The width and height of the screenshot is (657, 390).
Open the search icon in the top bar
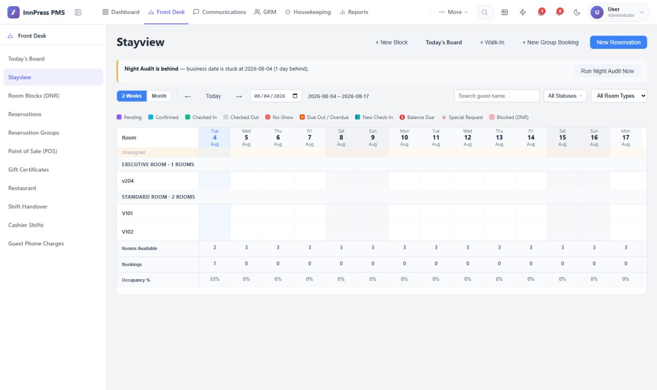[x=485, y=12]
